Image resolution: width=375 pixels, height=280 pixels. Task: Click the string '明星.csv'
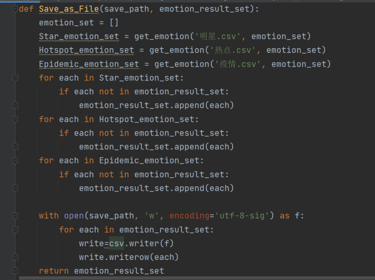click(217, 37)
